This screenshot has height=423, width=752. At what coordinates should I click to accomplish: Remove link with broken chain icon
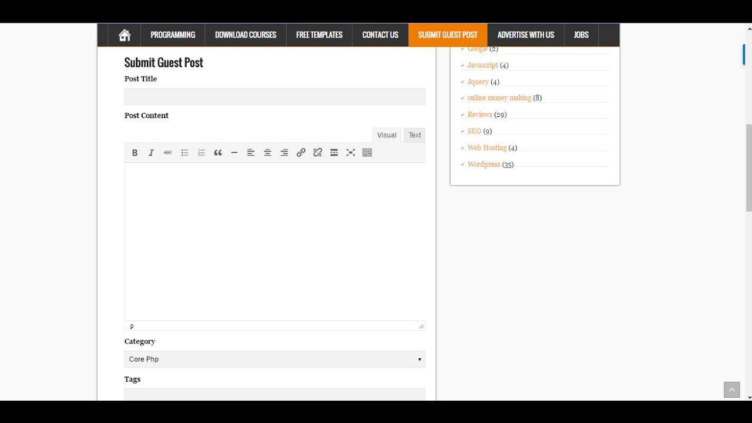coord(317,153)
